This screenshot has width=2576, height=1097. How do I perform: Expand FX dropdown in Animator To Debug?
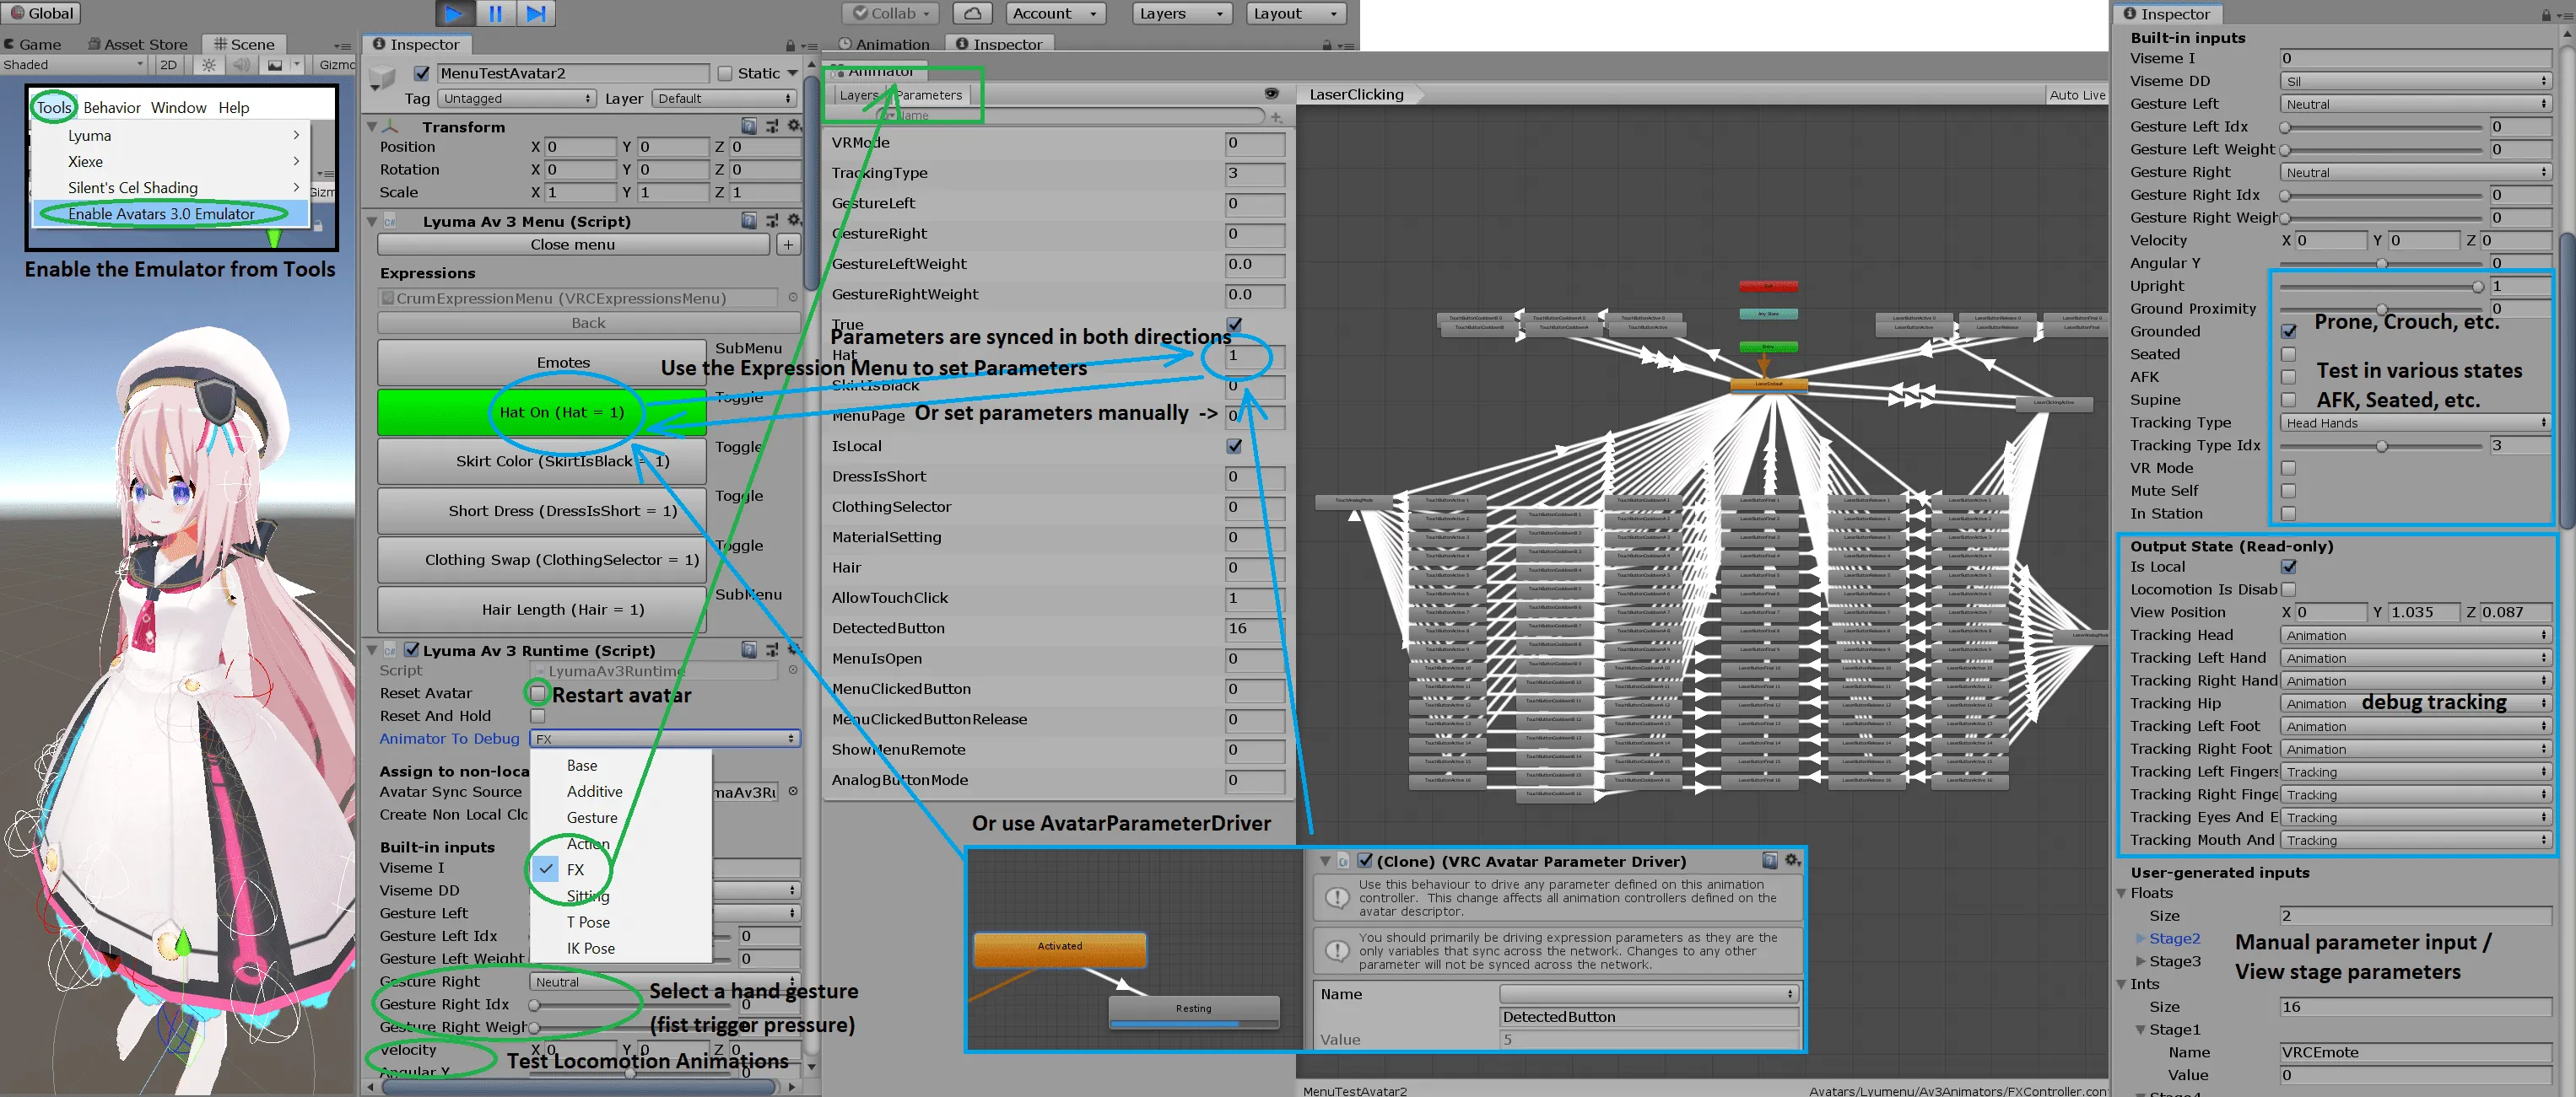tap(659, 736)
